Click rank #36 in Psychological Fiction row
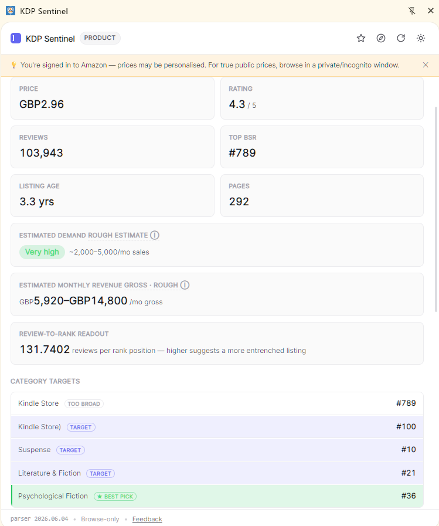The height and width of the screenshot is (526, 439). (x=409, y=496)
